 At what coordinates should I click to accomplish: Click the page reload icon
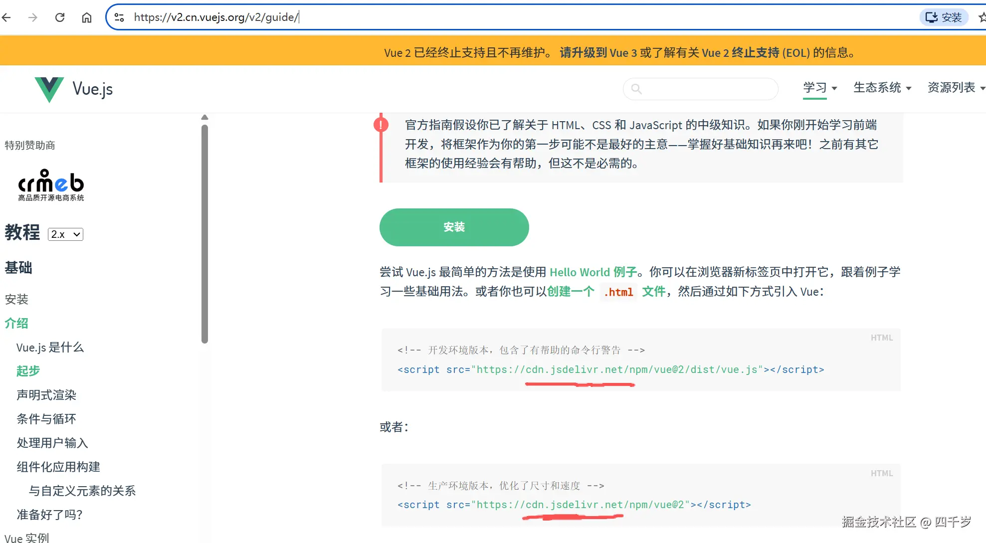tap(60, 17)
